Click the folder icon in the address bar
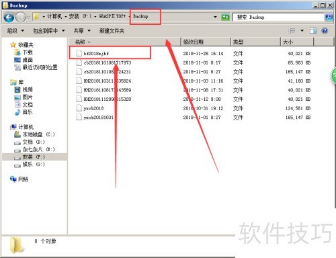 point(36,16)
